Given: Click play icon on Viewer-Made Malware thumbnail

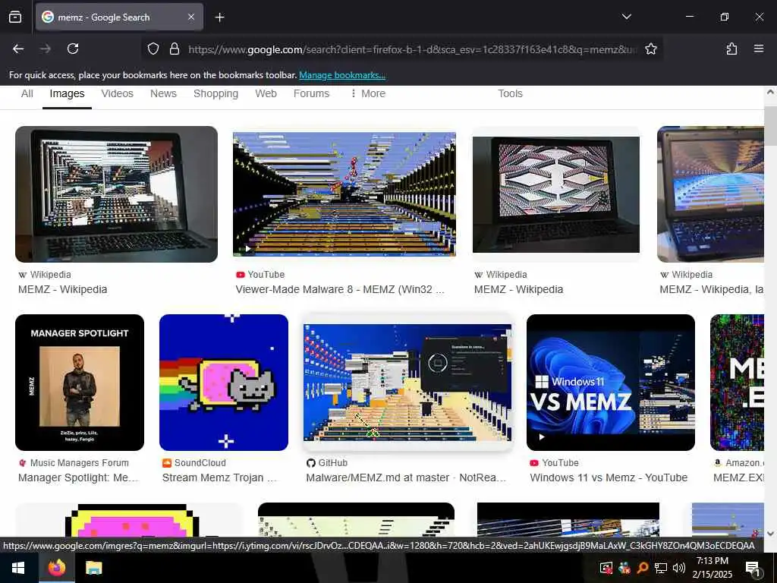Looking at the screenshot, I should coord(248,249).
